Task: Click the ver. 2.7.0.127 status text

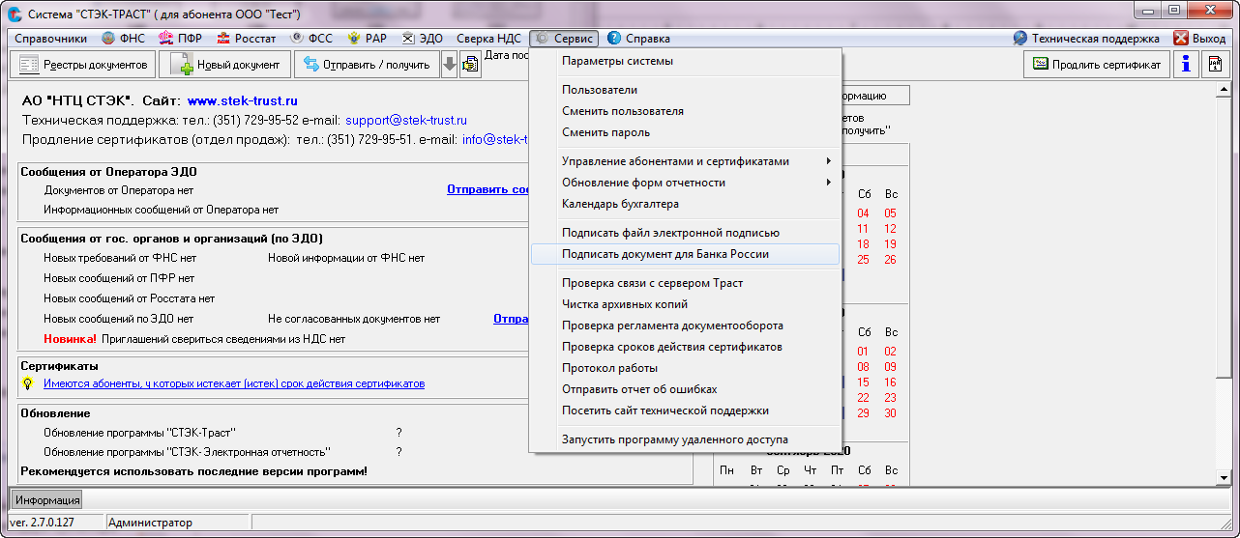Action: point(42,523)
